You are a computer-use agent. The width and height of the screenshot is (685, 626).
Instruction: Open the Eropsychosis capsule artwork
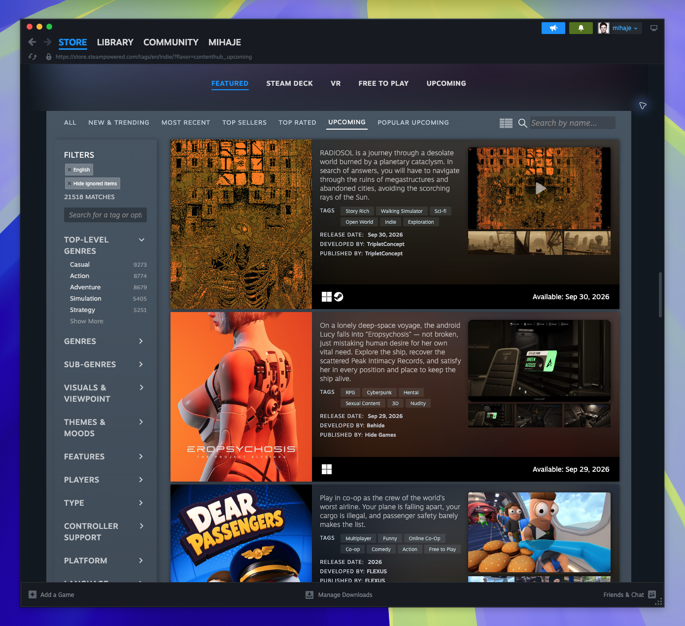241,397
